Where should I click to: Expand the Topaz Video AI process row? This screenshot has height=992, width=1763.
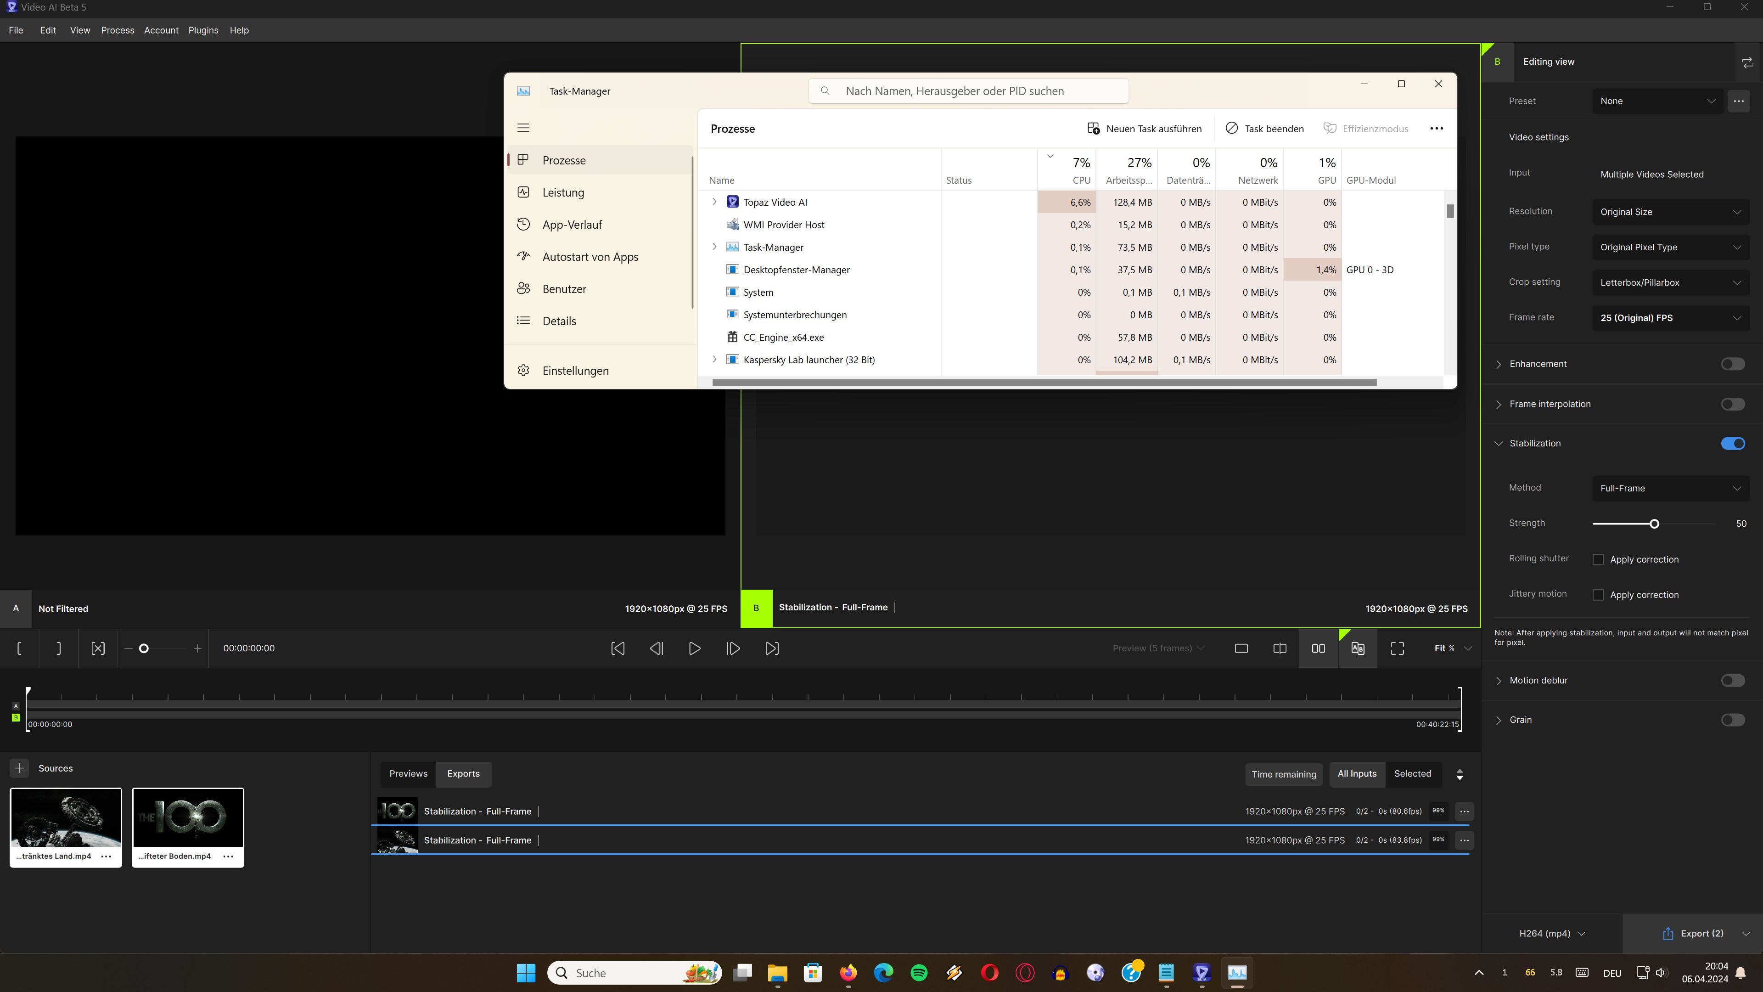[x=714, y=202]
